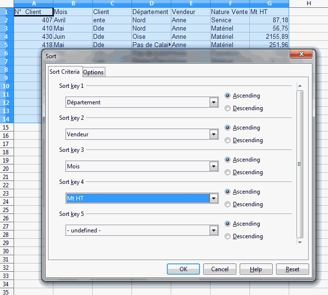Open Help for the Sort dialog
Screen dimensions: 328x295
coord(256,269)
